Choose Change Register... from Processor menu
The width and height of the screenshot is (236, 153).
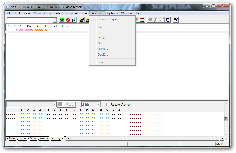[112, 19]
